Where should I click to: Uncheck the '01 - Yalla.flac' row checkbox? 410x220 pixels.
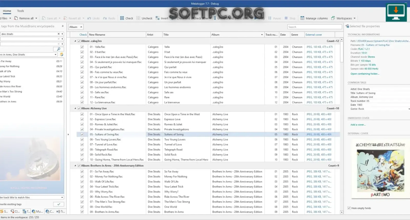pos(82,47)
